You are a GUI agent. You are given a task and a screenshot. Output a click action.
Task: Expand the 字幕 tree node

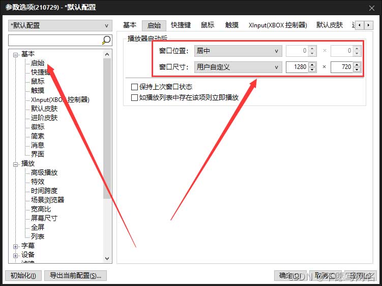(x=16, y=246)
